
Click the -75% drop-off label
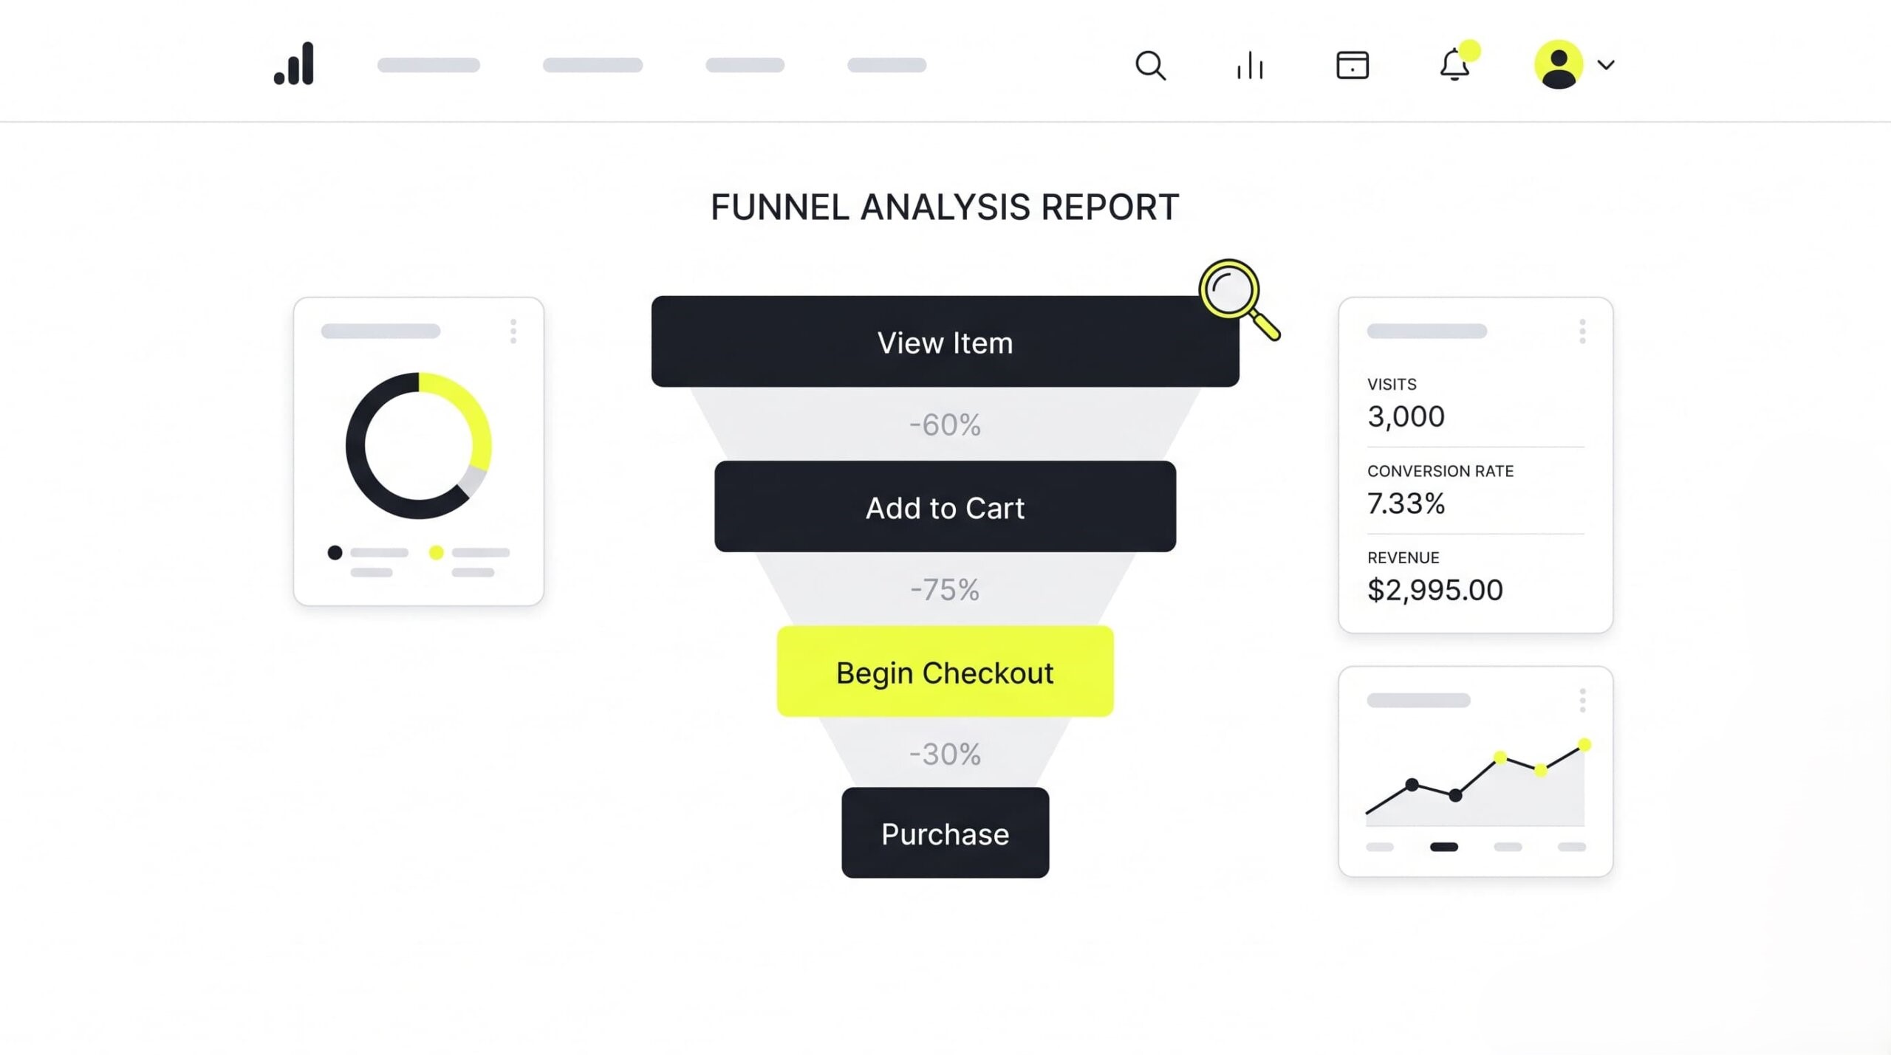pos(945,589)
